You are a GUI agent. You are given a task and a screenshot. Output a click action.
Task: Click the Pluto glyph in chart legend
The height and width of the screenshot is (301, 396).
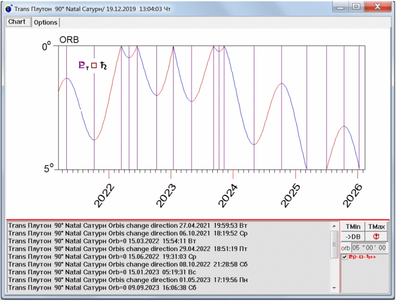pyautogui.click(x=83, y=65)
